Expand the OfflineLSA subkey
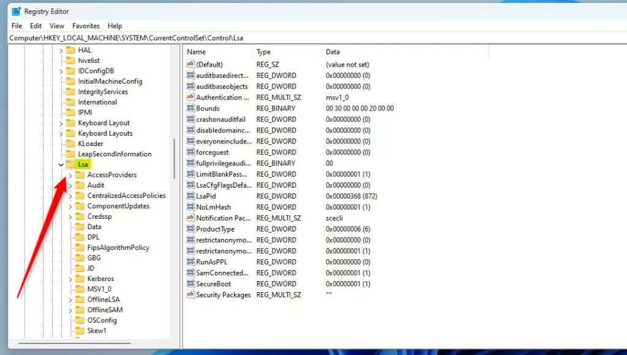The image size is (627, 355). point(70,299)
